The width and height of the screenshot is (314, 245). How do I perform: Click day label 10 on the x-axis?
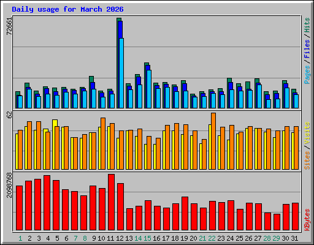[101, 238]
